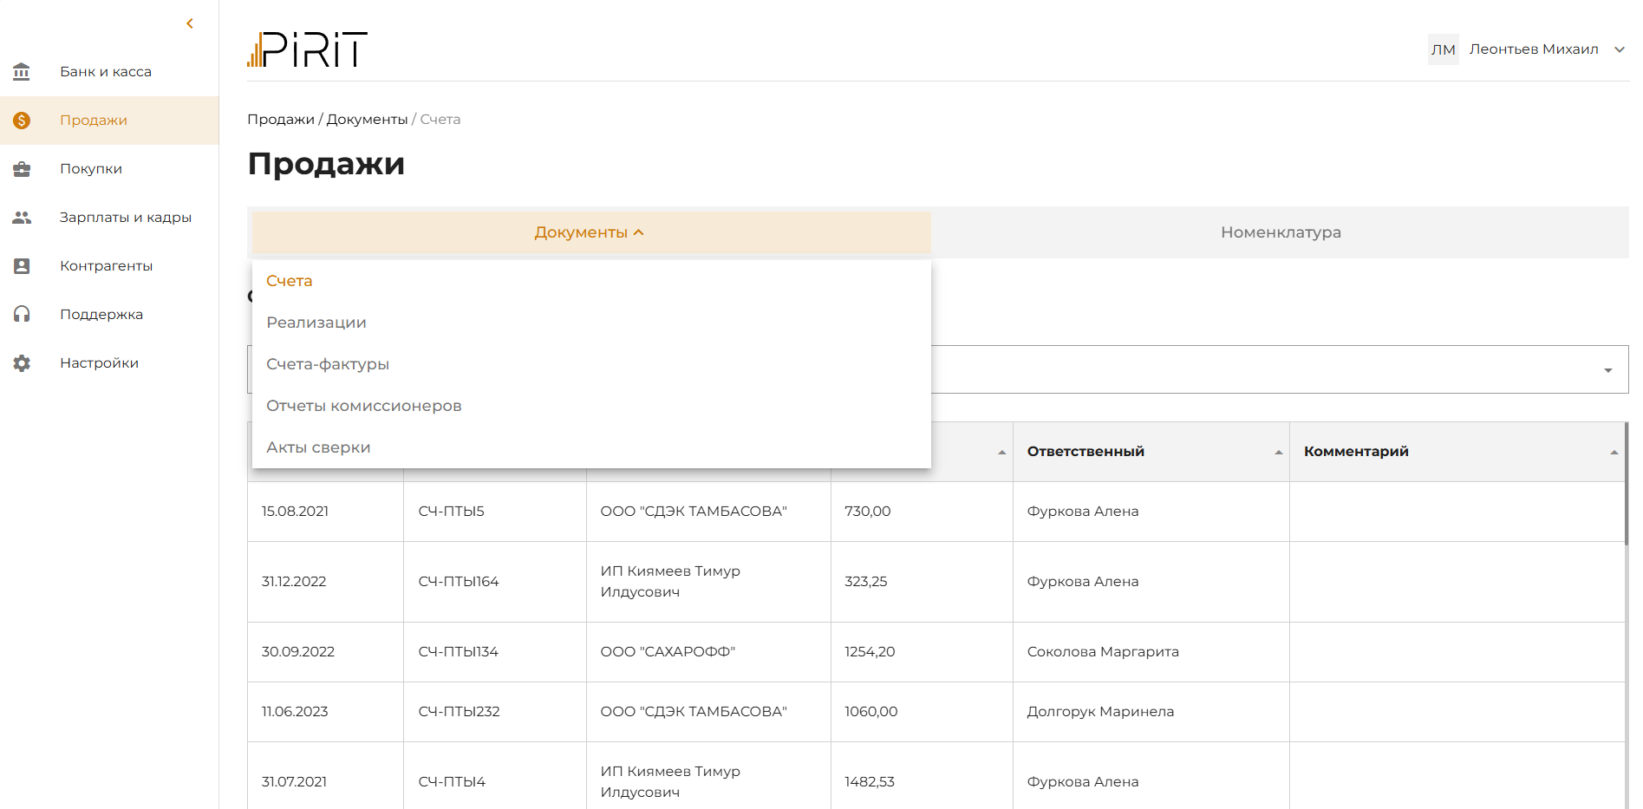Click the table's vertical scrollbar
This screenshot has width=1643, height=809.
pyautogui.click(x=1626, y=484)
